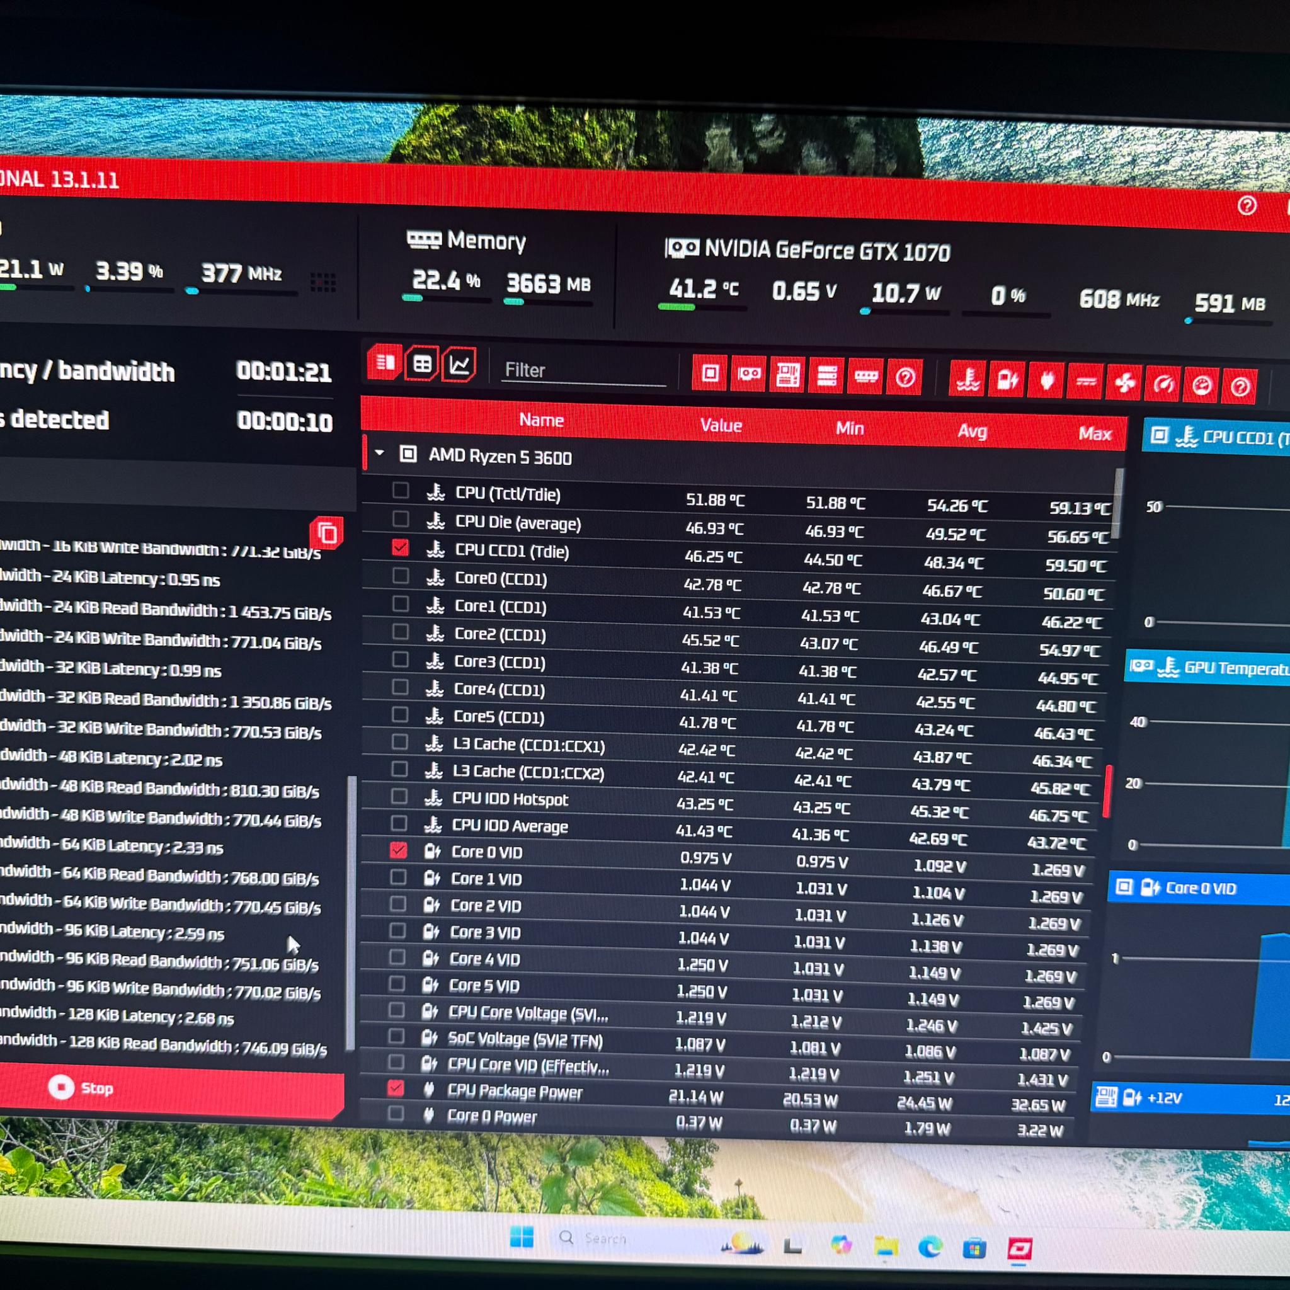Sort by the Max column header
This screenshot has height=1290, width=1290.
1095,434
